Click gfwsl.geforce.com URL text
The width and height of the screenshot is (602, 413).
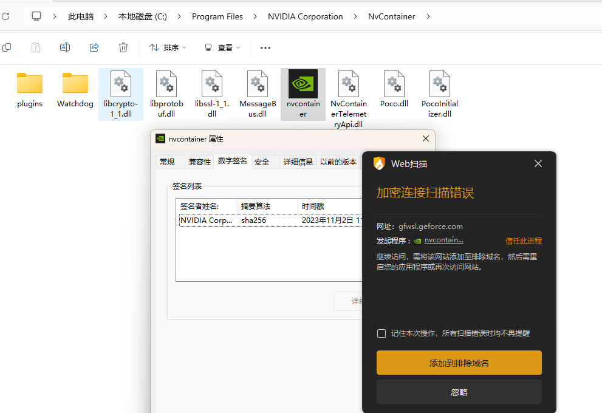click(430, 227)
